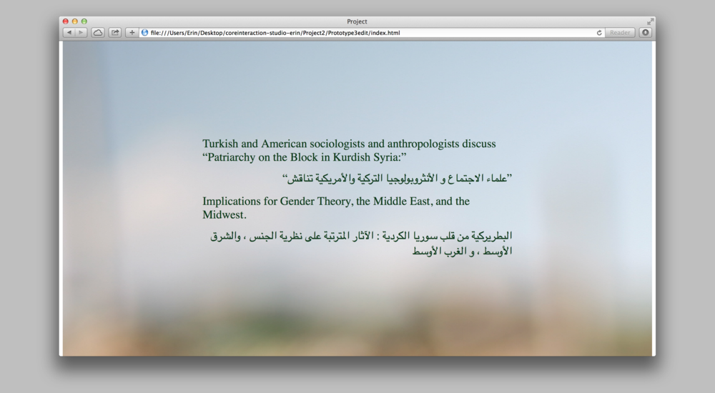This screenshot has width=715, height=393.
Task: Open the Reader view button
Action: [x=620, y=33]
